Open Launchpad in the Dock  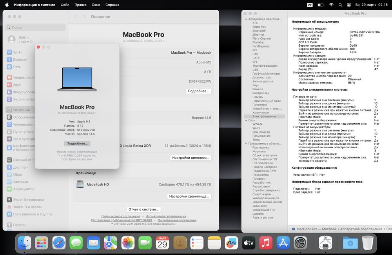coord(42,243)
